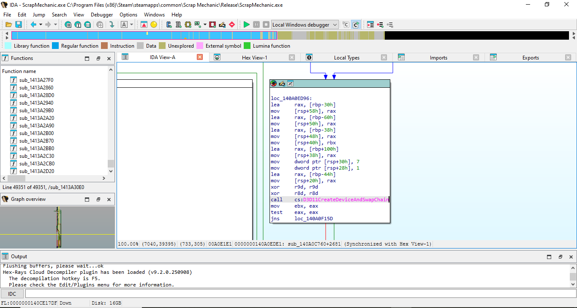
Task: Click the teal down-arrow jump icon
Action: coord(112,24)
